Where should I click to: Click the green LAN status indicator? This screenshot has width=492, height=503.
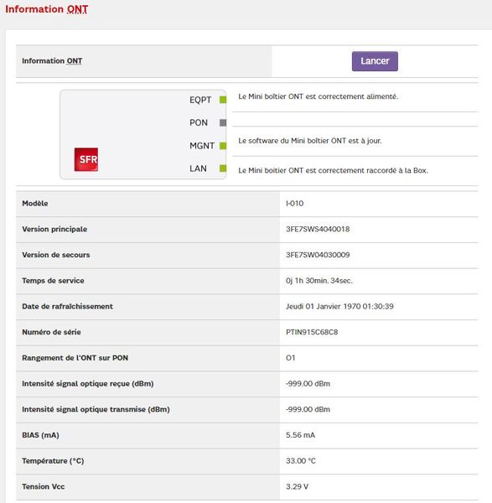(223, 169)
